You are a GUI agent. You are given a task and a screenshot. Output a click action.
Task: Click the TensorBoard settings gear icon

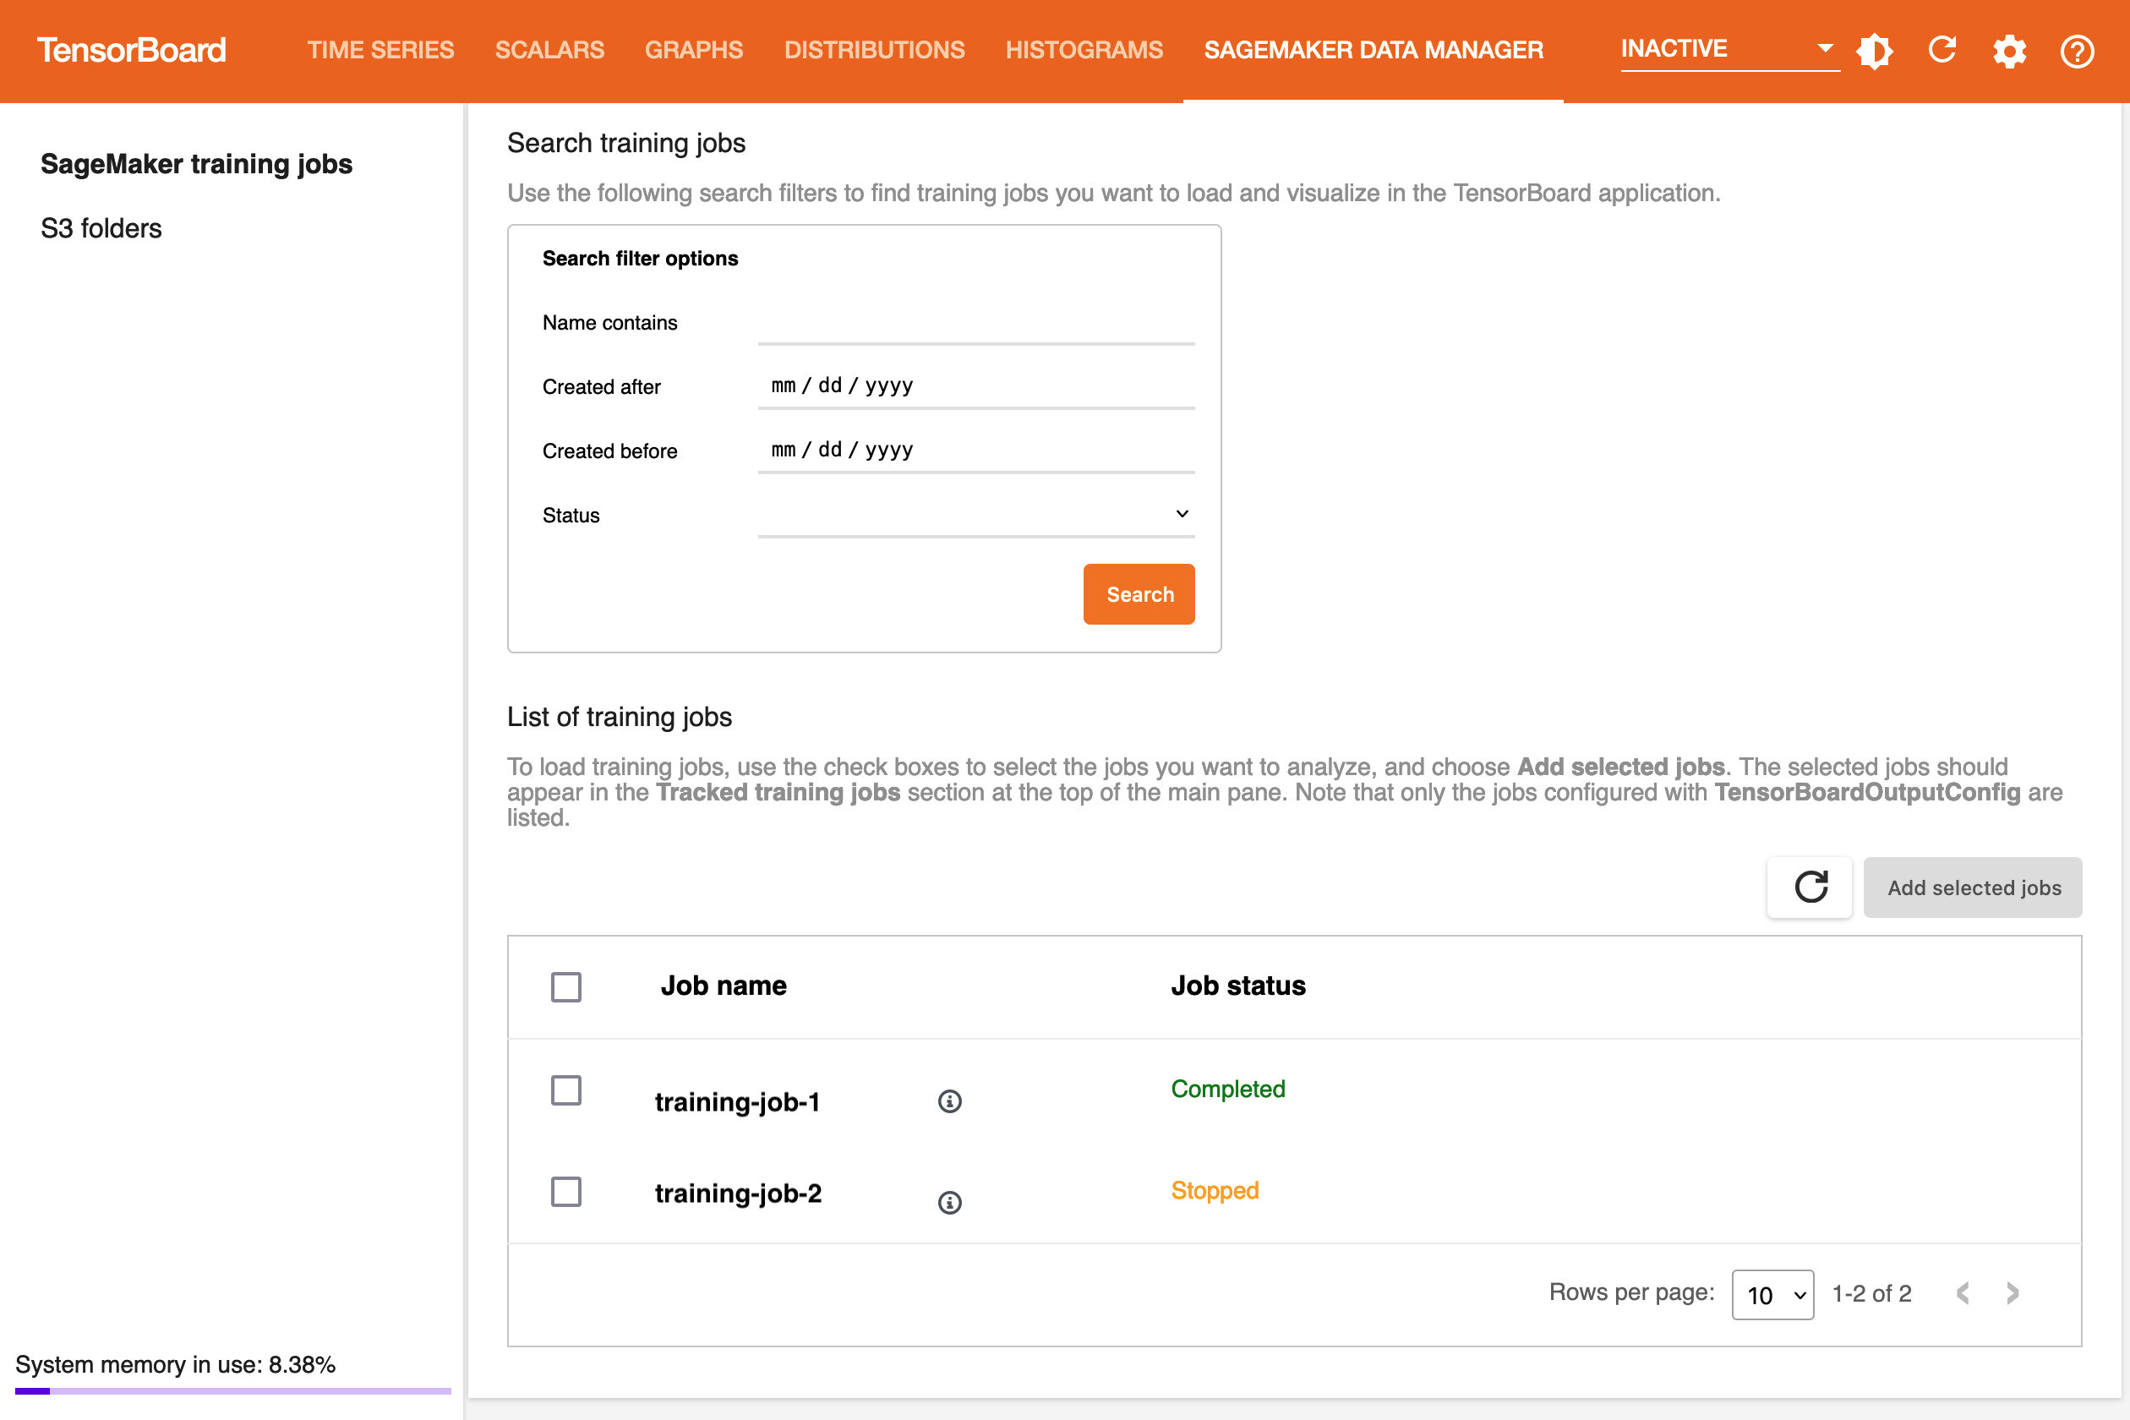pyautogui.click(x=2010, y=51)
